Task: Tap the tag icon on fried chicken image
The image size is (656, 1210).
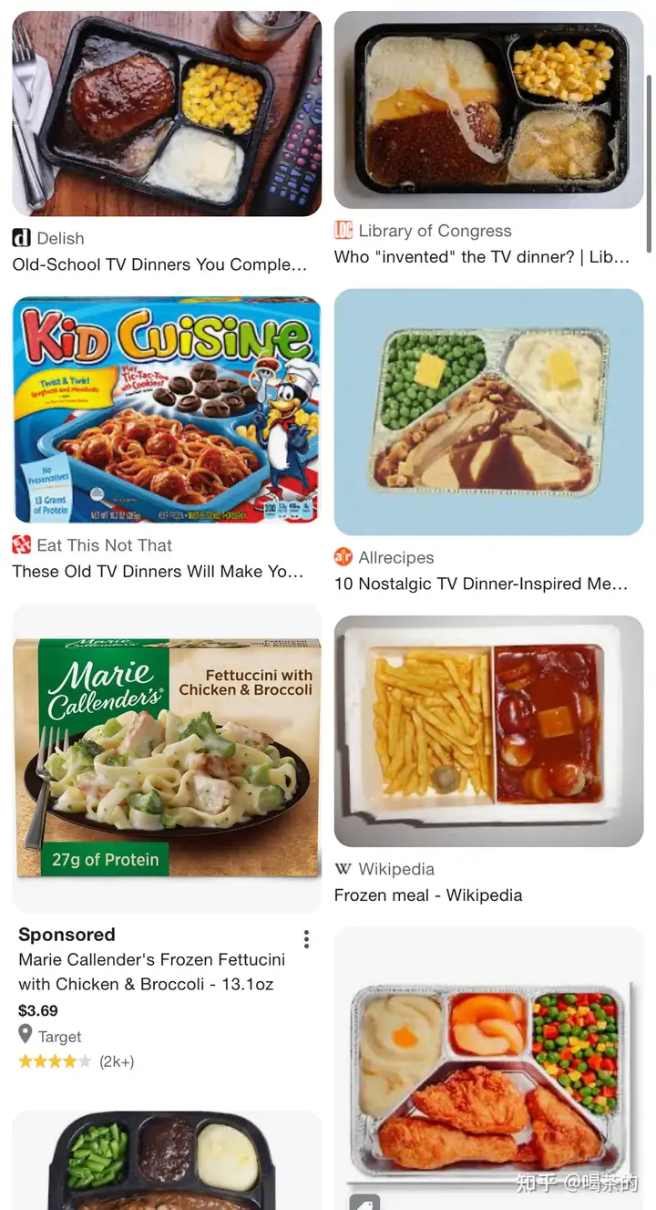Action: 364,1202
